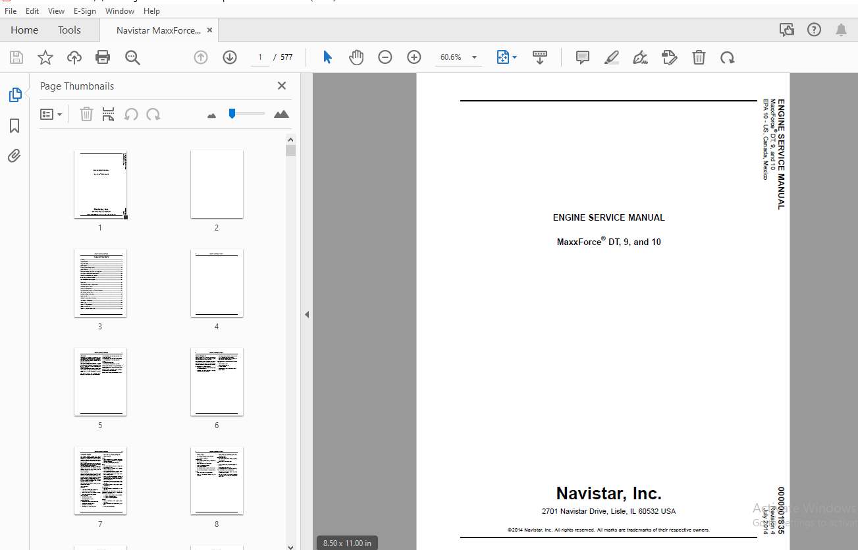Open the Help menu
The width and height of the screenshot is (858, 550).
151,11
